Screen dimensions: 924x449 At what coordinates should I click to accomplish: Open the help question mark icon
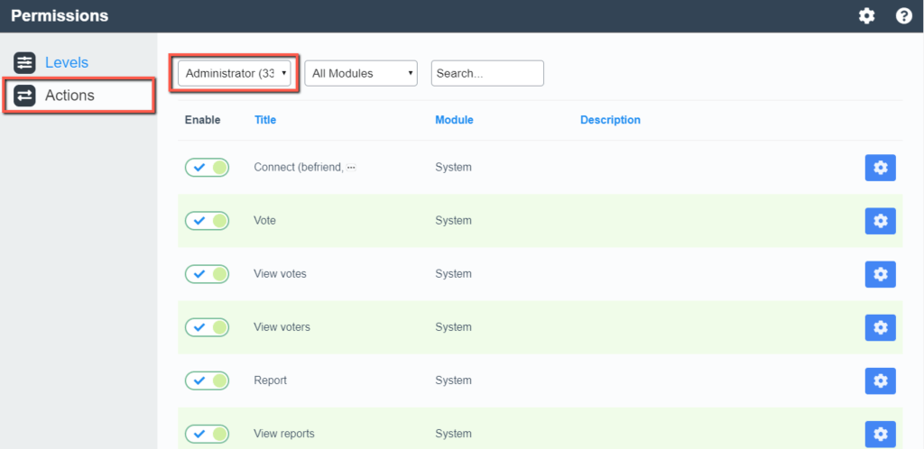(904, 16)
